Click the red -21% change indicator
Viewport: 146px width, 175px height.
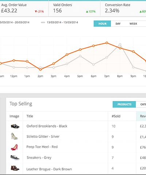(x=39, y=12)
